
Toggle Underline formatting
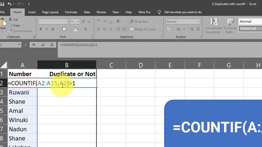coord(53,29)
